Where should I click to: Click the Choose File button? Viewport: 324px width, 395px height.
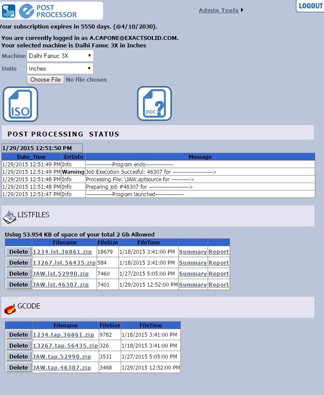(x=45, y=79)
